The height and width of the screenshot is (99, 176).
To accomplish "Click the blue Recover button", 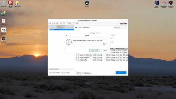I will [x=121, y=73].
